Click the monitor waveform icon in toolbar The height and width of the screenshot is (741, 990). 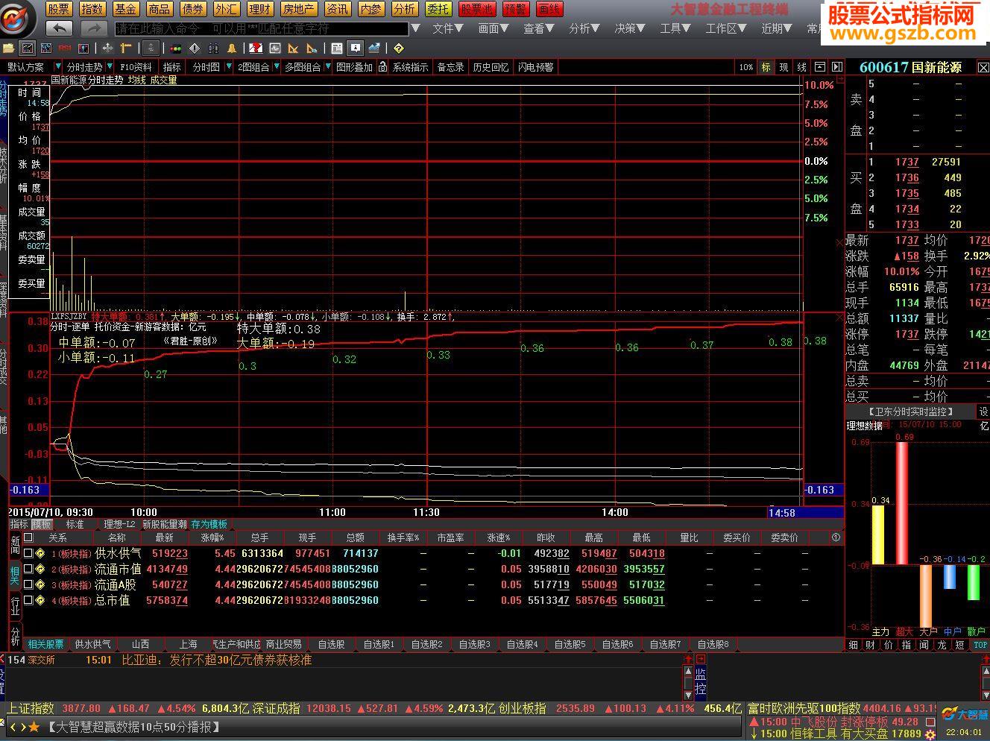275,48
